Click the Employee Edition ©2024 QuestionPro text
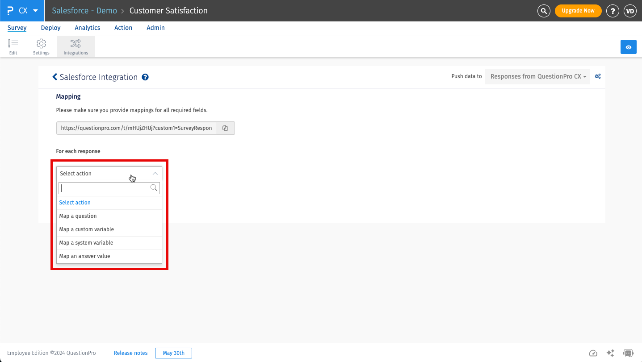This screenshot has height=362, width=642. tap(51, 353)
